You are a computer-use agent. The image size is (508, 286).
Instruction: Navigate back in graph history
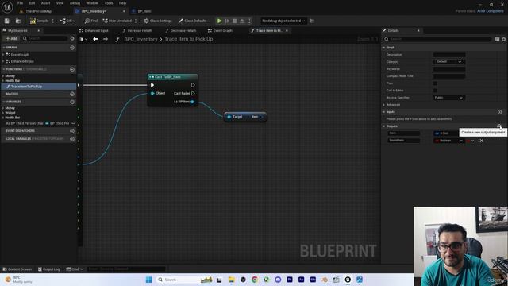tap(95, 39)
